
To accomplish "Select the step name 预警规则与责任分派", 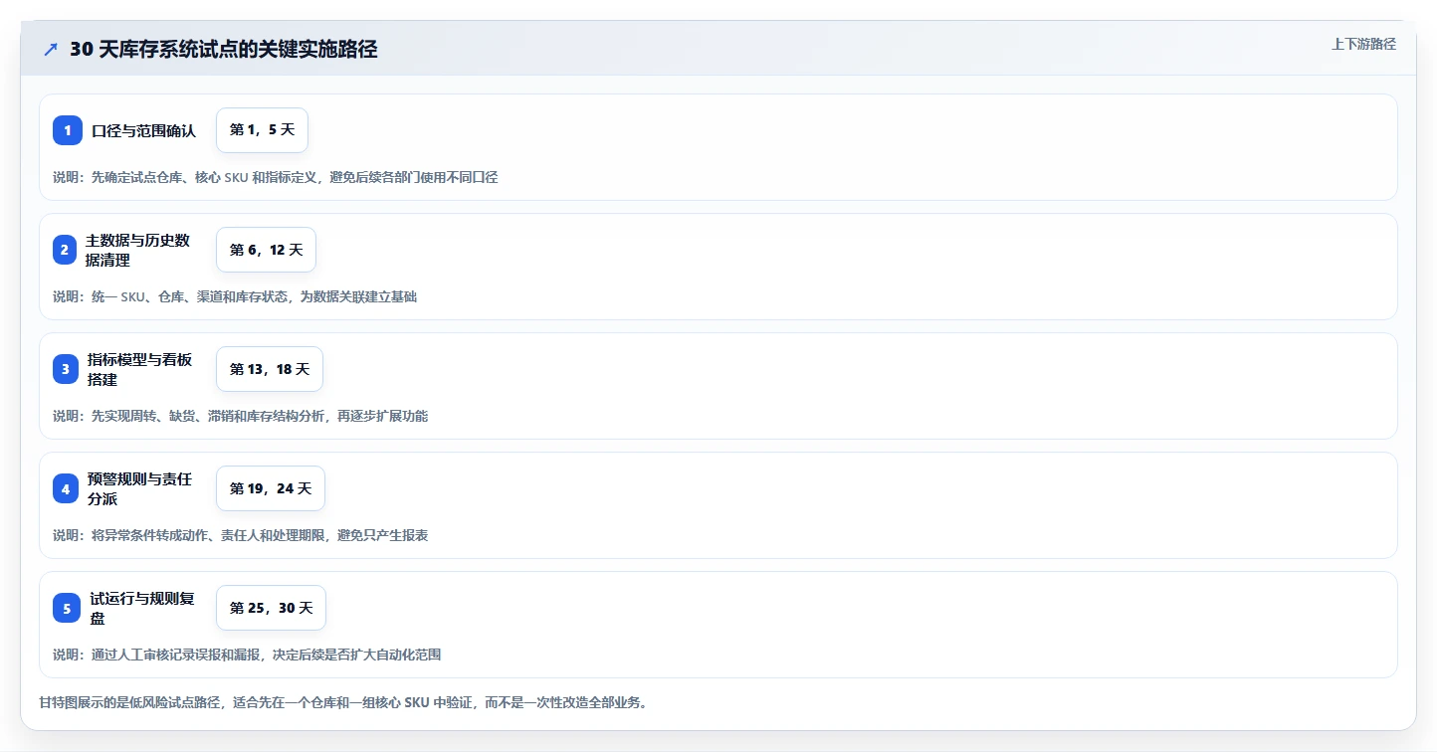I will pos(139,488).
